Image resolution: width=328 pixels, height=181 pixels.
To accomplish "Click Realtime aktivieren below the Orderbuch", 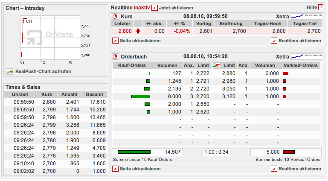I will (x=299, y=169).
